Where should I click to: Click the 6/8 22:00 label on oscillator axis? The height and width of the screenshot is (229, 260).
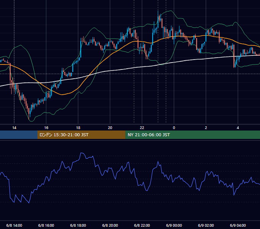click(142, 225)
